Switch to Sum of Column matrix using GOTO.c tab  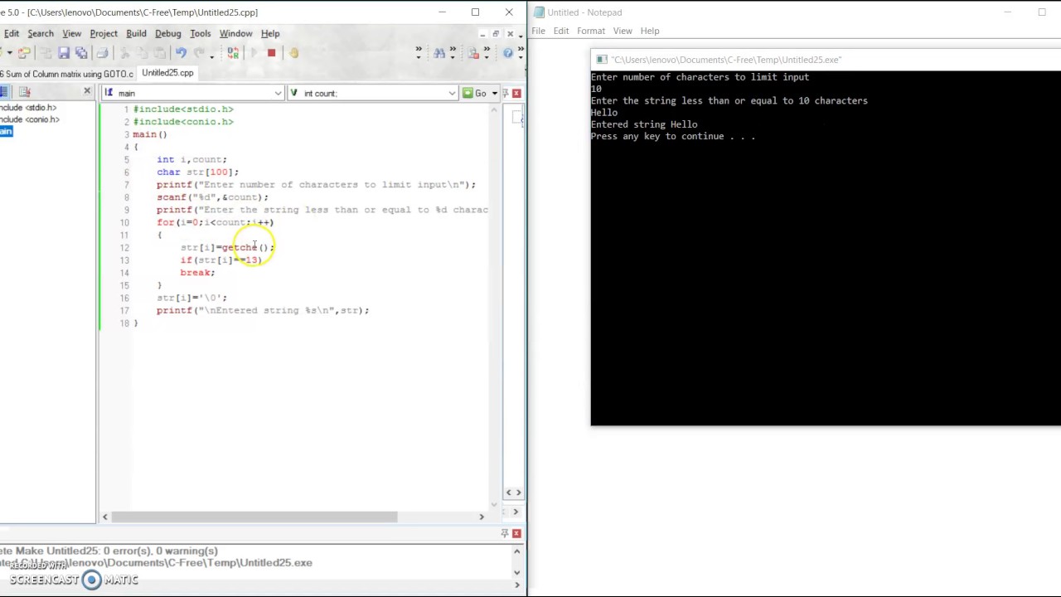[x=67, y=73]
